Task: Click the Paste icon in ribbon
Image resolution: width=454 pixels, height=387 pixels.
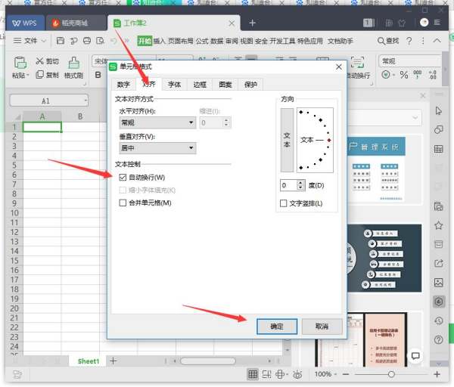Action: tap(20, 63)
